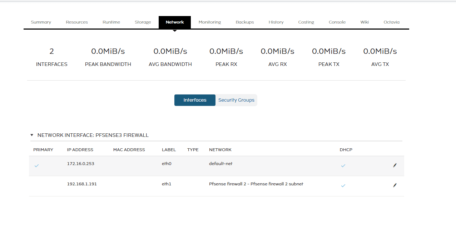Go to the Runtime tab
The height and width of the screenshot is (226, 456).
[x=111, y=22]
